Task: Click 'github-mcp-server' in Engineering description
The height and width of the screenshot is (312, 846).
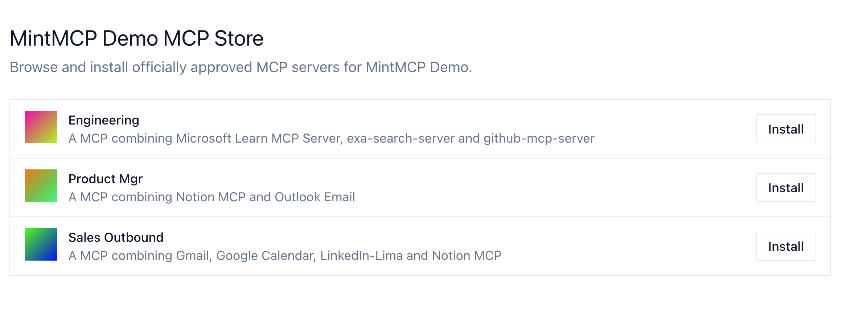Action: [x=539, y=138]
